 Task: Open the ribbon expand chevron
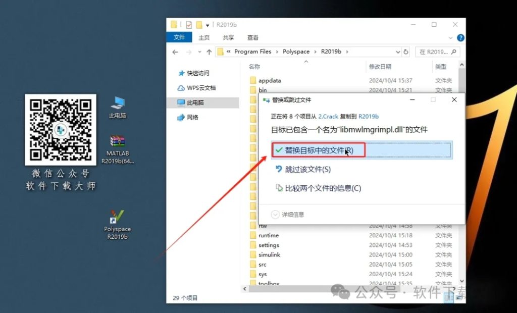(451, 37)
